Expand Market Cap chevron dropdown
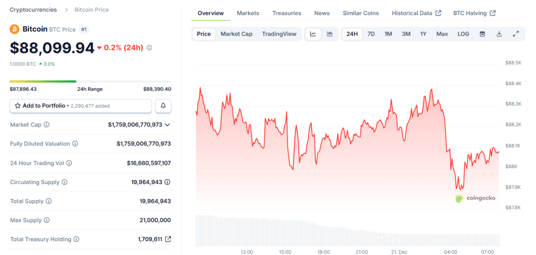Image resolution: width=536 pixels, height=255 pixels. coord(167,125)
